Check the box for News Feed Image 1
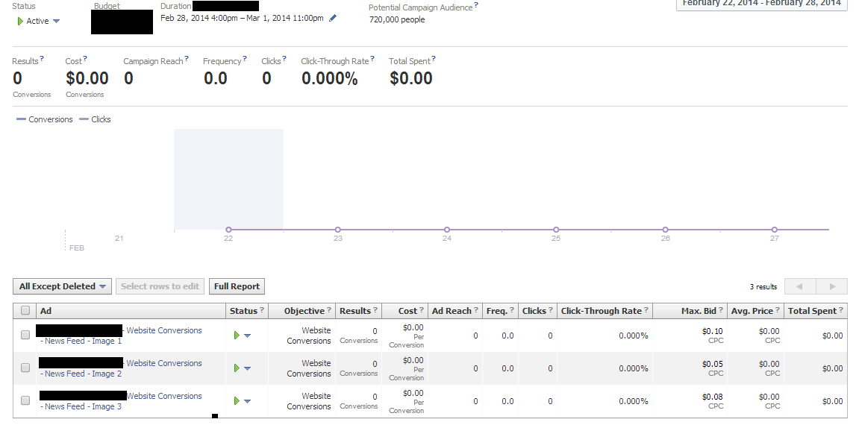Image resolution: width=856 pixels, height=425 pixels. click(x=25, y=335)
